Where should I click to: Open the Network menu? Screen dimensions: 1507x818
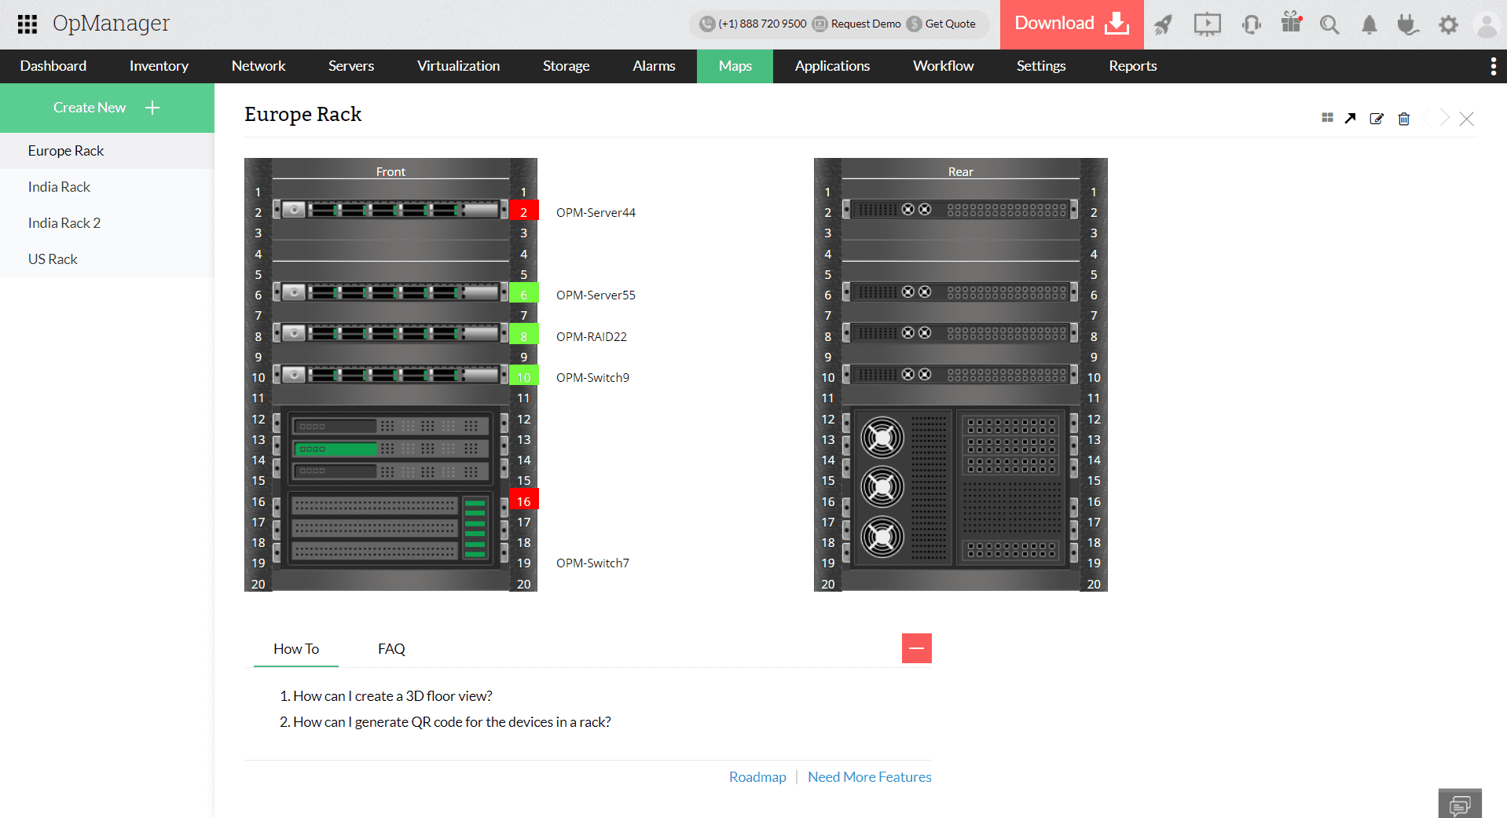258,66
